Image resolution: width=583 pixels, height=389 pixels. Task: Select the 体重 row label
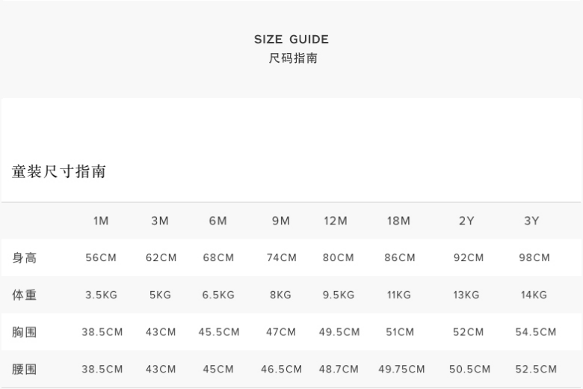[25, 295]
